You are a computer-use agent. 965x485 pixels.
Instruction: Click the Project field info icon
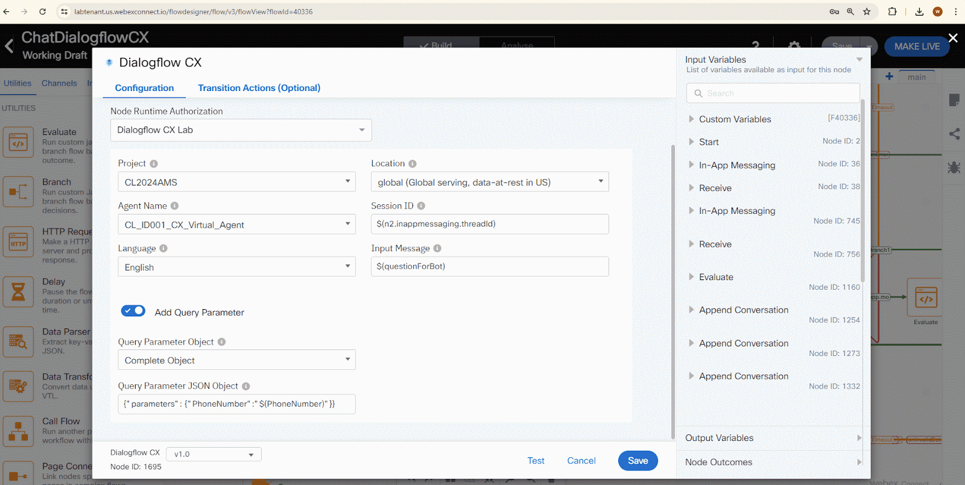point(154,164)
